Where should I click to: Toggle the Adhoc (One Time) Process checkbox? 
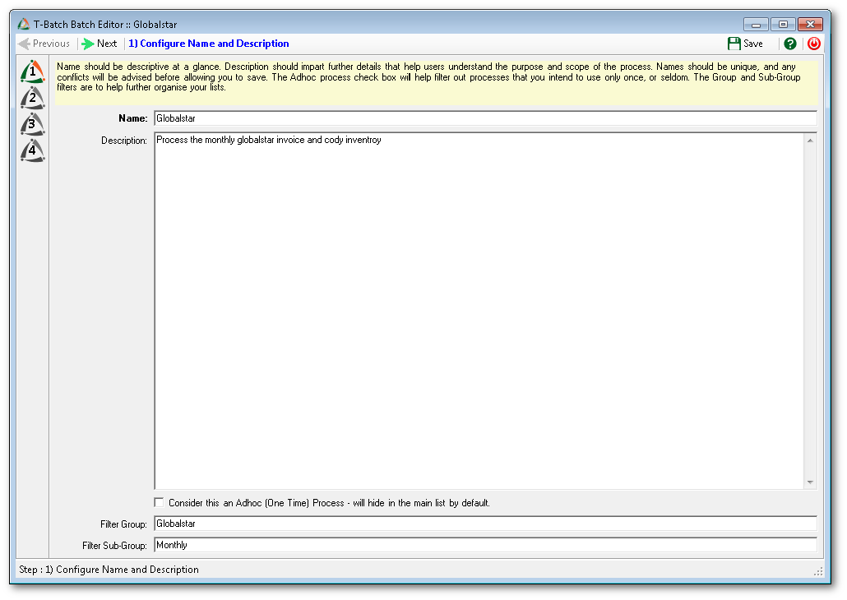(x=159, y=502)
